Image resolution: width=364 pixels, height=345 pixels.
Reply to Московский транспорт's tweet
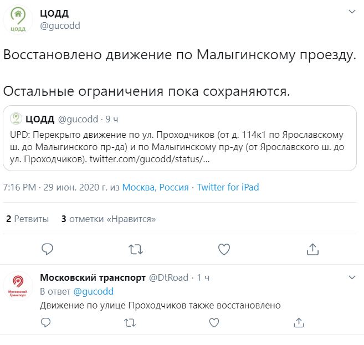tap(48, 322)
